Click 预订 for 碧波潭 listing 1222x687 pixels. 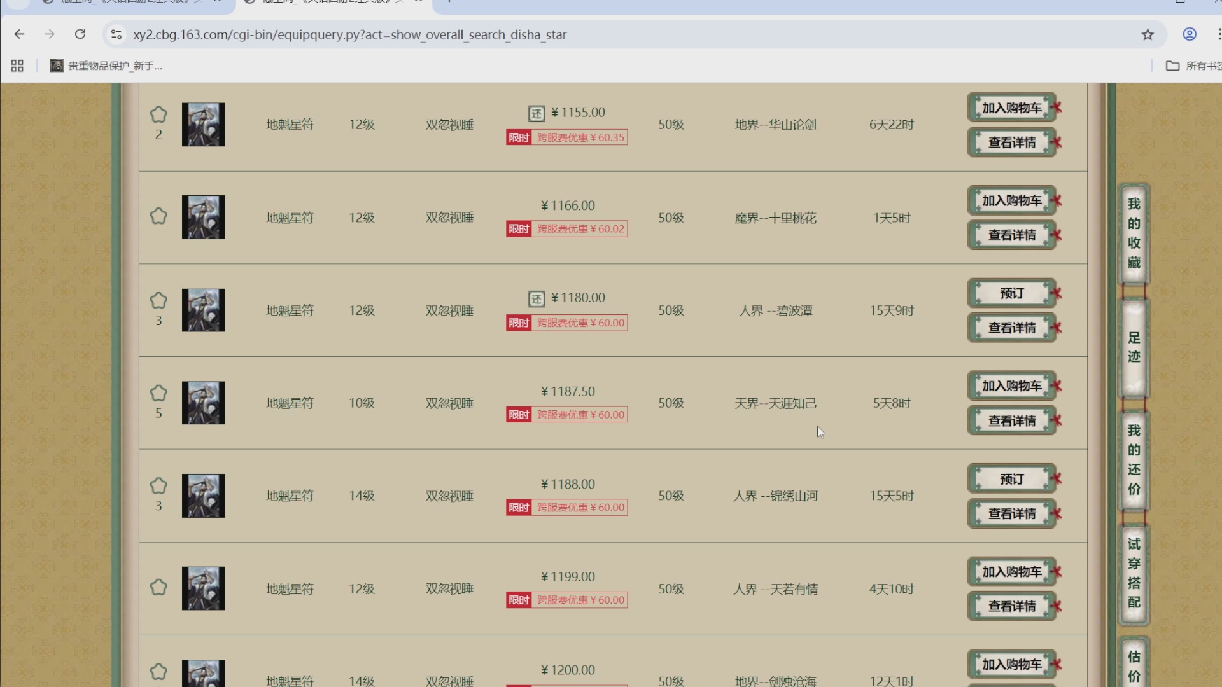point(1011,293)
